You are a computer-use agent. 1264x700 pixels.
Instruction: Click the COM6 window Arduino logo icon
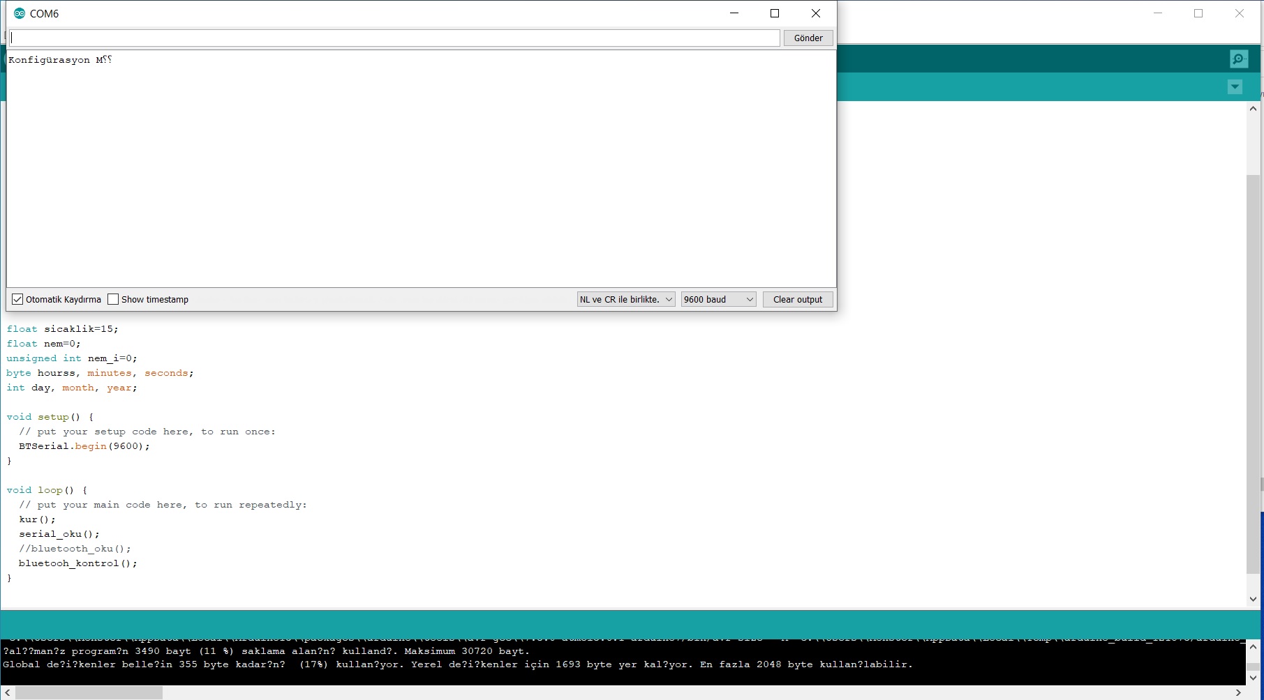click(x=19, y=13)
